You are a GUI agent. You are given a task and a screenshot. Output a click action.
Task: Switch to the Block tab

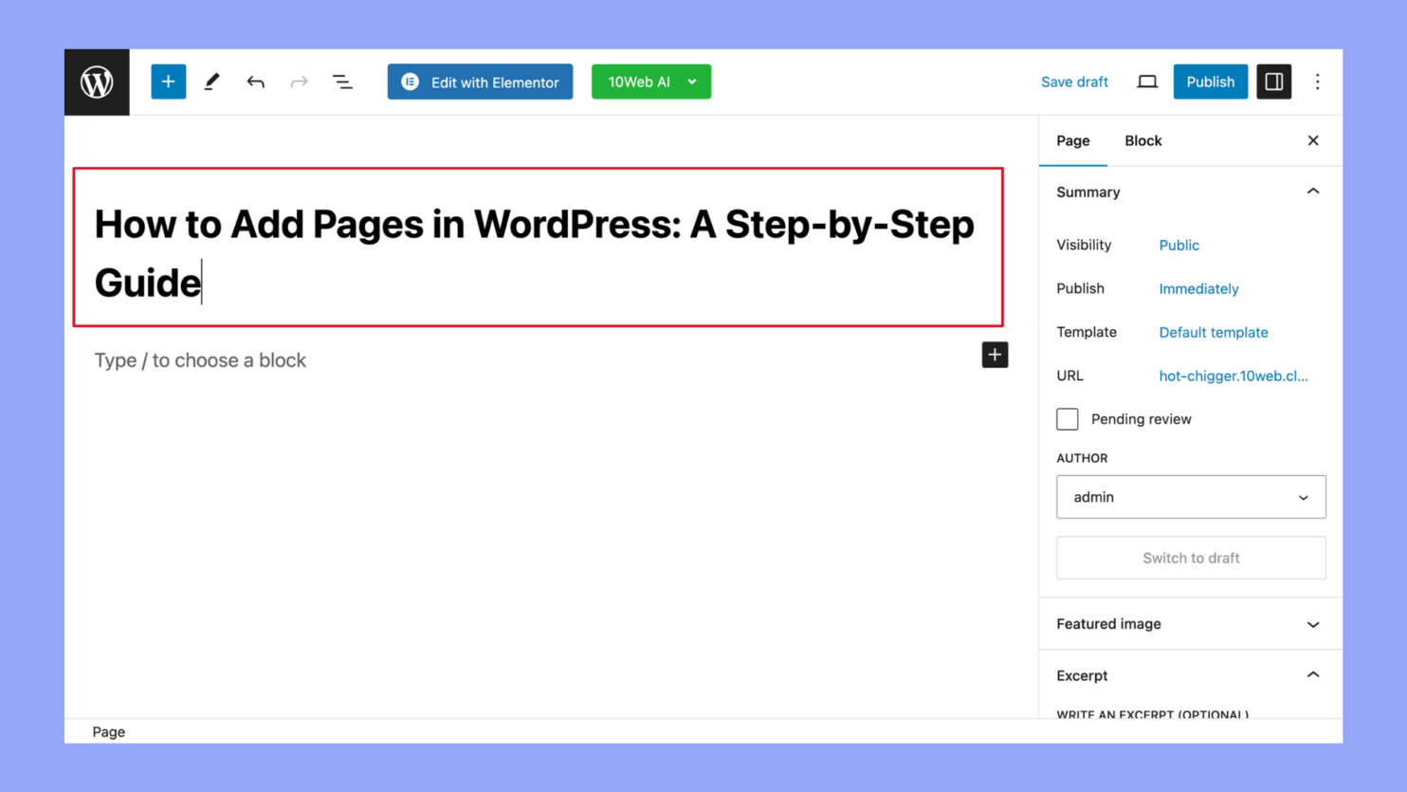point(1142,140)
